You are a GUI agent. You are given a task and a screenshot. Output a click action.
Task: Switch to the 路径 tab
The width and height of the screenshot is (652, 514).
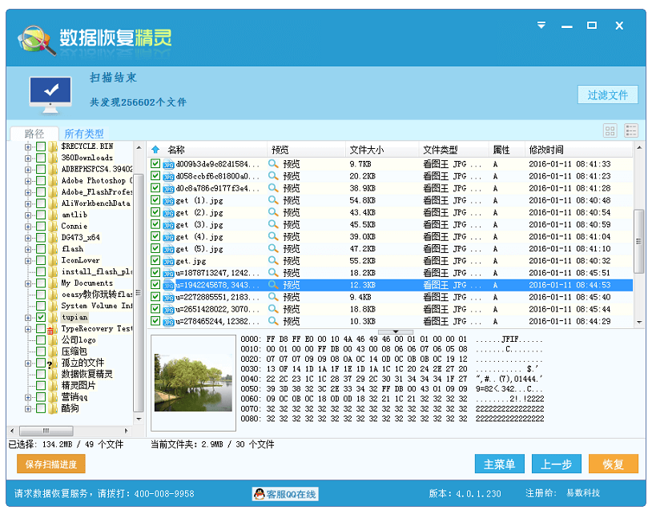pyautogui.click(x=34, y=133)
